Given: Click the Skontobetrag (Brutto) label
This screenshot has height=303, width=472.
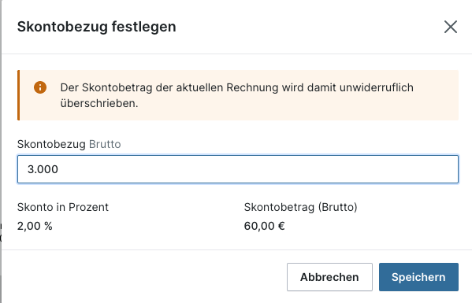Looking at the screenshot, I should pyautogui.click(x=300, y=207).
